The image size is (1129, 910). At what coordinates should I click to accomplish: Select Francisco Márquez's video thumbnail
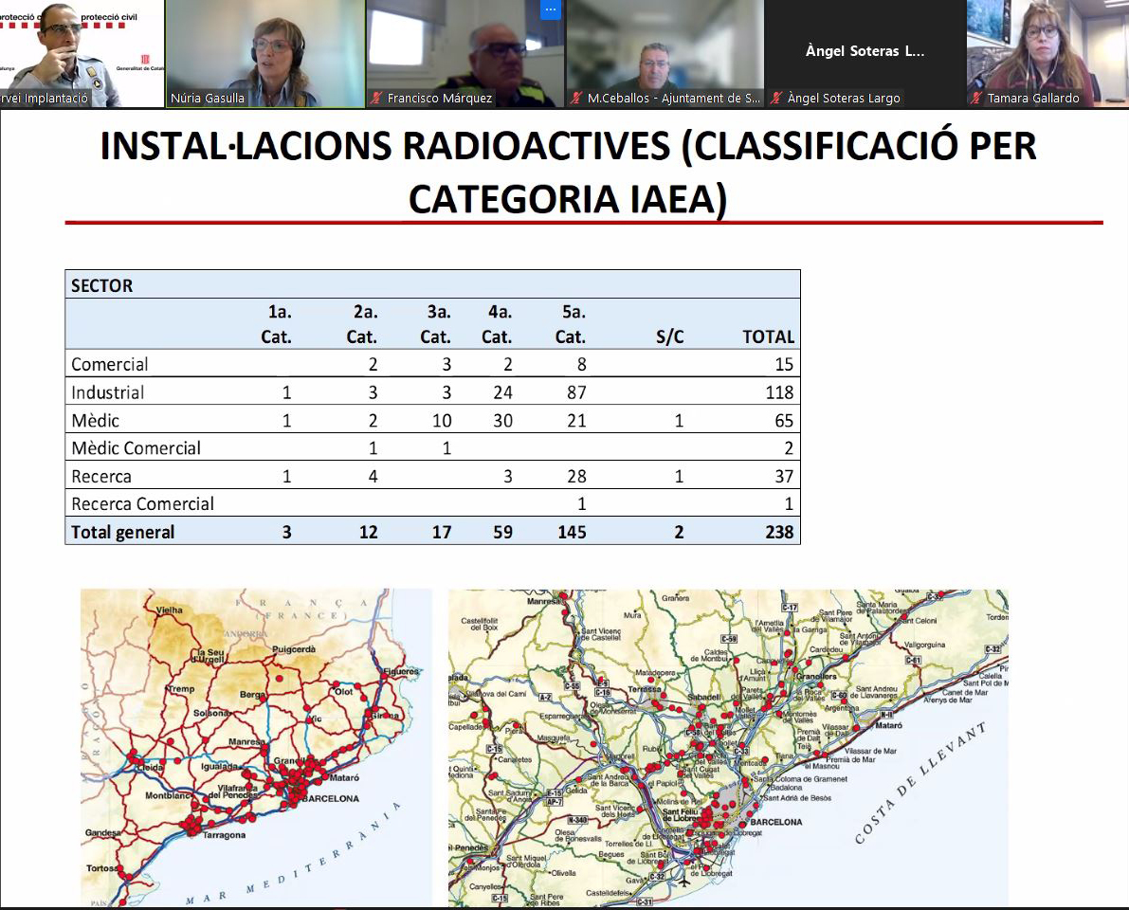point(465,54)
